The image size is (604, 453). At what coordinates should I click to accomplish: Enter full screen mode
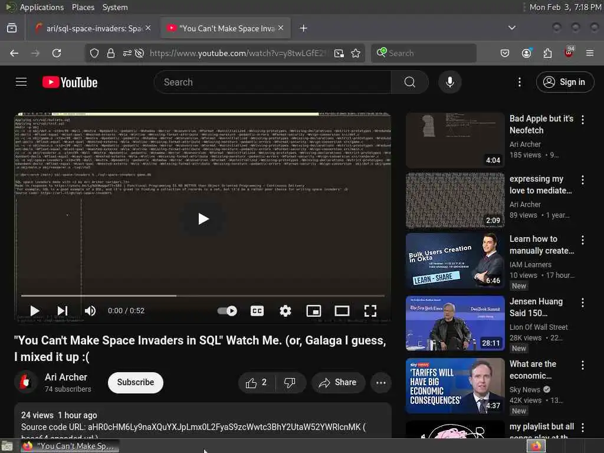(x=370, y=310)
